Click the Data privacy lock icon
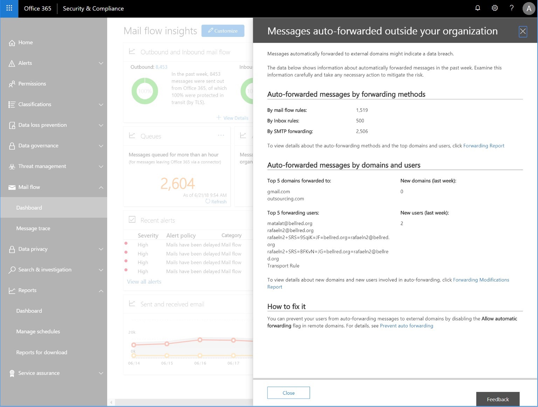Screen dimensions: 538x407 coord(12,249)
